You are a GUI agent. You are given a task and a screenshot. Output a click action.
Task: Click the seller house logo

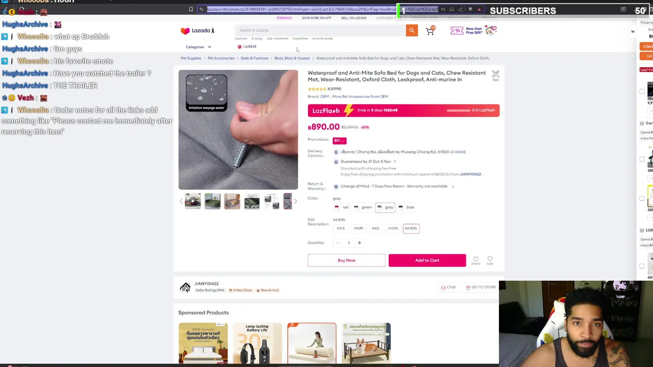point(185,287)
